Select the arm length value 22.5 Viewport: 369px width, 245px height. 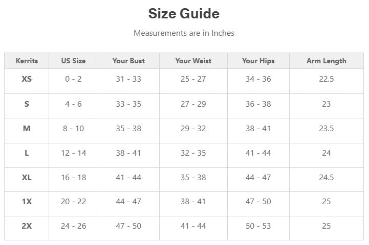click(x=326, y=79)
